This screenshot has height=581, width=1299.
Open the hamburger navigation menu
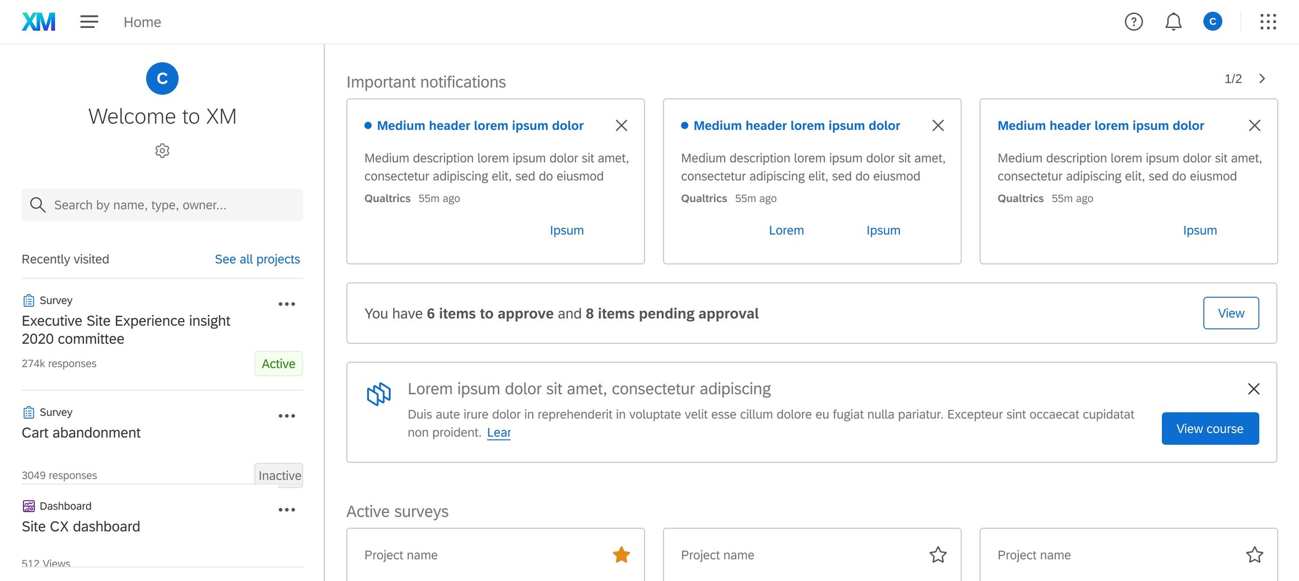[89, 22]
